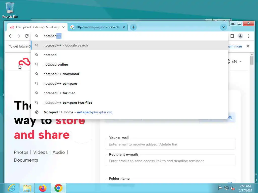Image resolution: width=258 pixels, height=193 pixels.
Task: Switch to the google.com/search tab
Action: coord(98,27)
